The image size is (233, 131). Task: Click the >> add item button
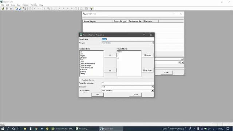tap(110, 55)
